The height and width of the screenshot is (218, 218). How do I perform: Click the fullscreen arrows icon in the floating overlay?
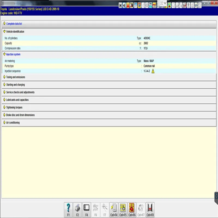[162, 3]
